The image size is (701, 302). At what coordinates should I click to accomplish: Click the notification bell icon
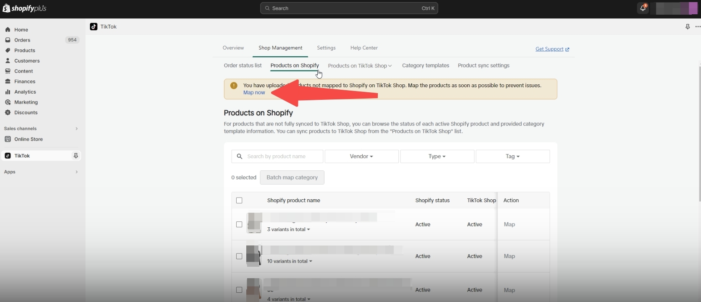coord(643,8)
